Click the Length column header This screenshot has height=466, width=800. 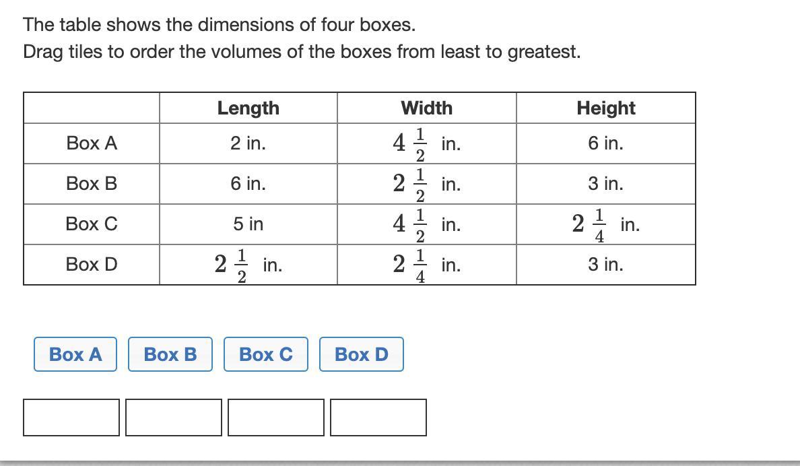[x=248, y=108]
